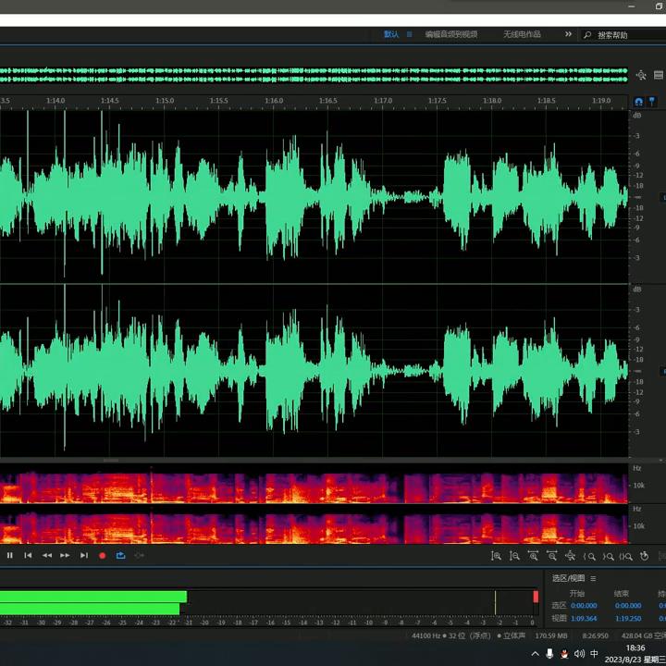Move playhead to previous marker
Image resolution: width=666 pixels, height=666 pixels.
[x=28, y=555]
